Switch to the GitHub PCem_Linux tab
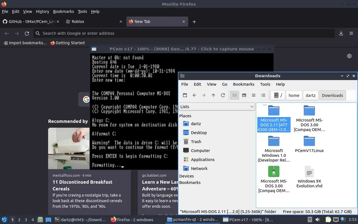 [32, 22]
